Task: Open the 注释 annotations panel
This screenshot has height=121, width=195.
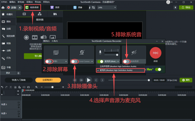Action: pyautogui.click(x=8, y=29)
